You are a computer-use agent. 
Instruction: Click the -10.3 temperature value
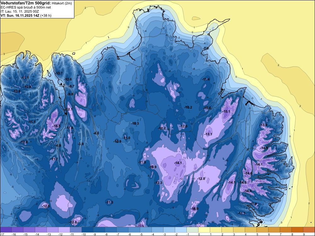tap(135, 123)
